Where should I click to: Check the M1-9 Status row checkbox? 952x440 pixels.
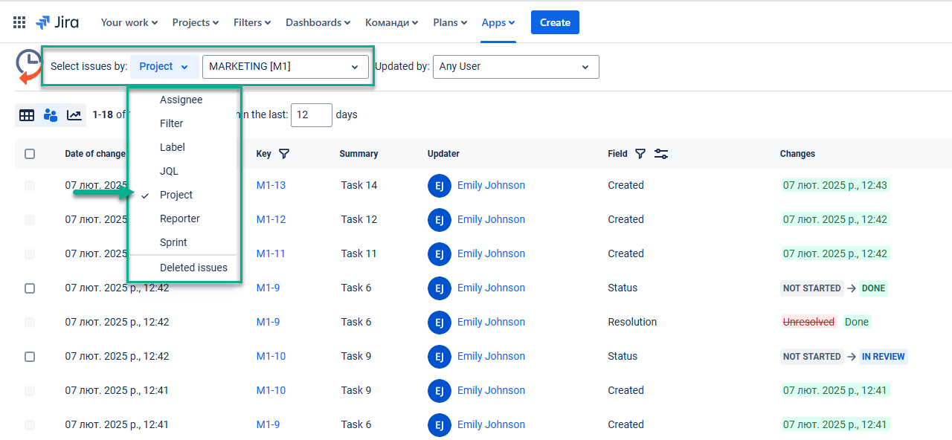coord(30,288)
